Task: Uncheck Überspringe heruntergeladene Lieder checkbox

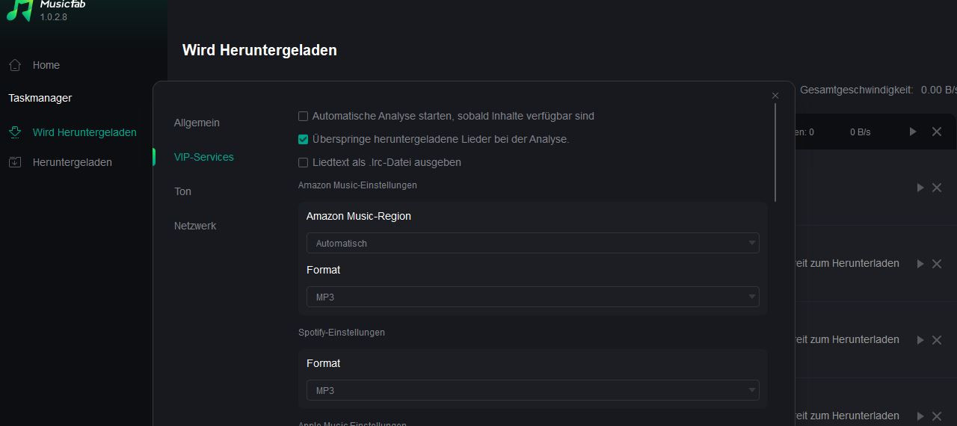Action: (x=303, y=139)
